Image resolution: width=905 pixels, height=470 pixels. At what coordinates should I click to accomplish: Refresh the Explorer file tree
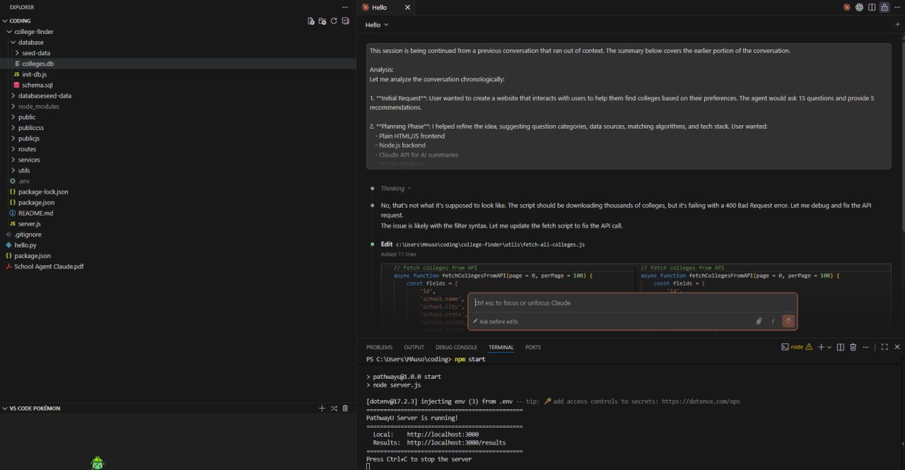coord(334,21)
